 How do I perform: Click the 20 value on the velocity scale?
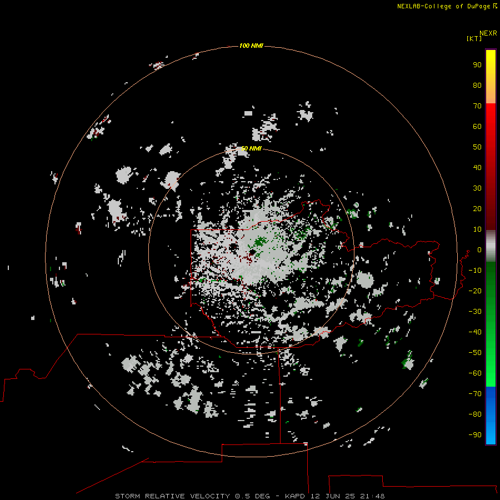(477, 208)
